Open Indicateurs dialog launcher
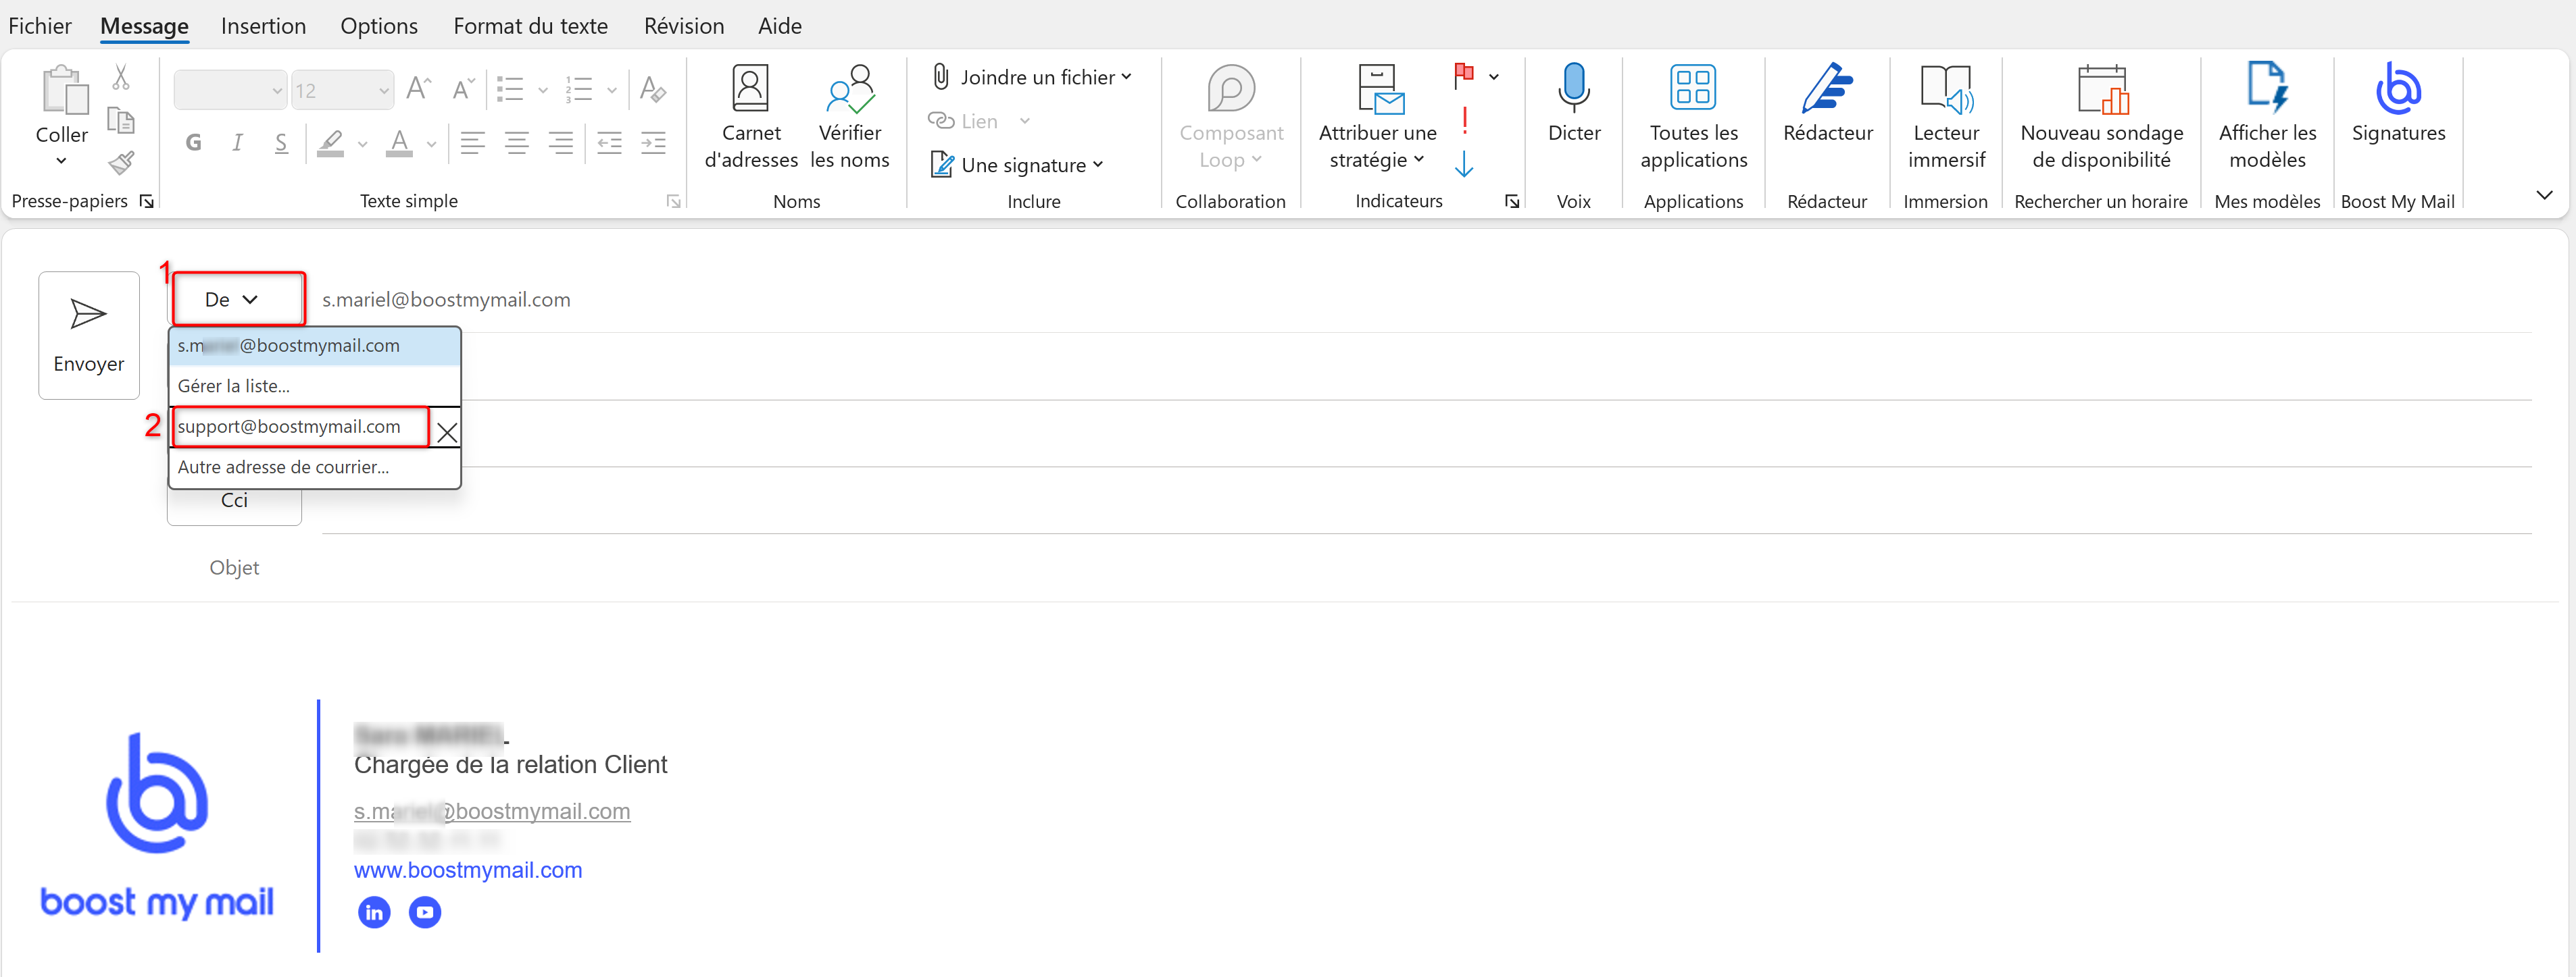Screen dimensions: 2576x977 [x=1512, y=202]
